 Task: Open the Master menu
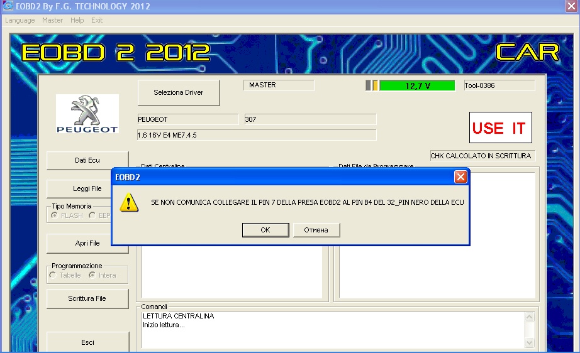coord(52,20)
